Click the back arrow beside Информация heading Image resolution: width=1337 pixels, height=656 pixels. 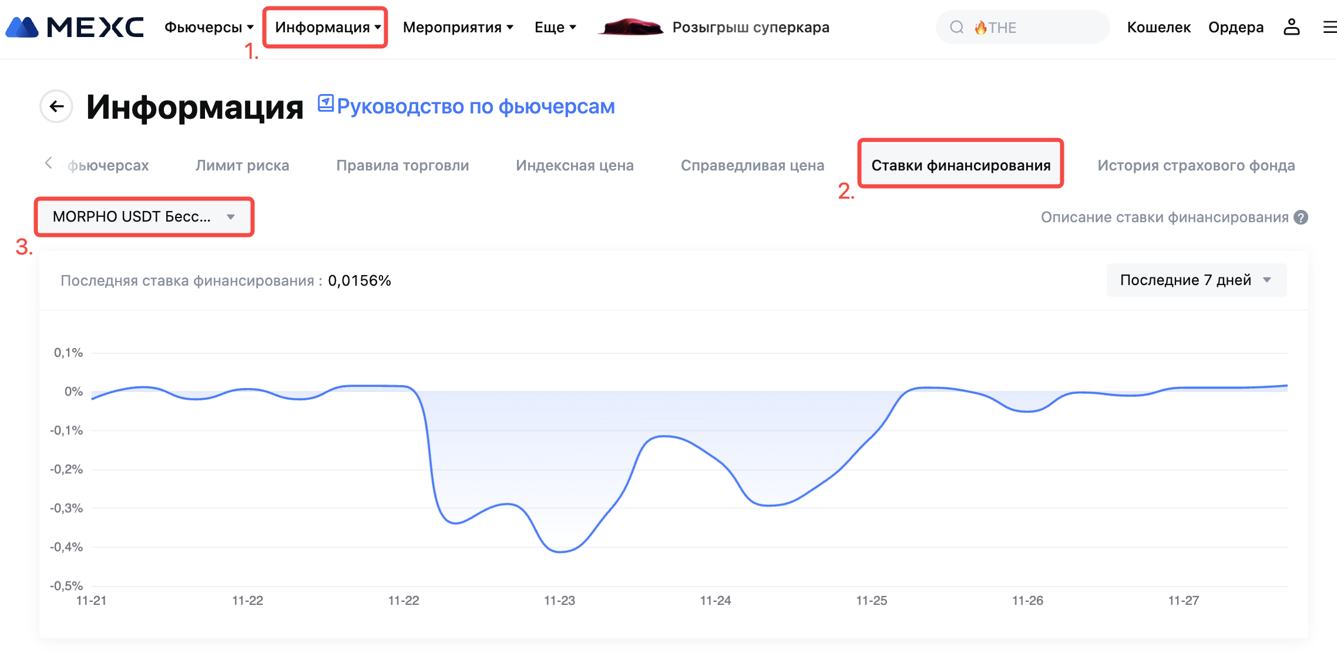[56, 106]
